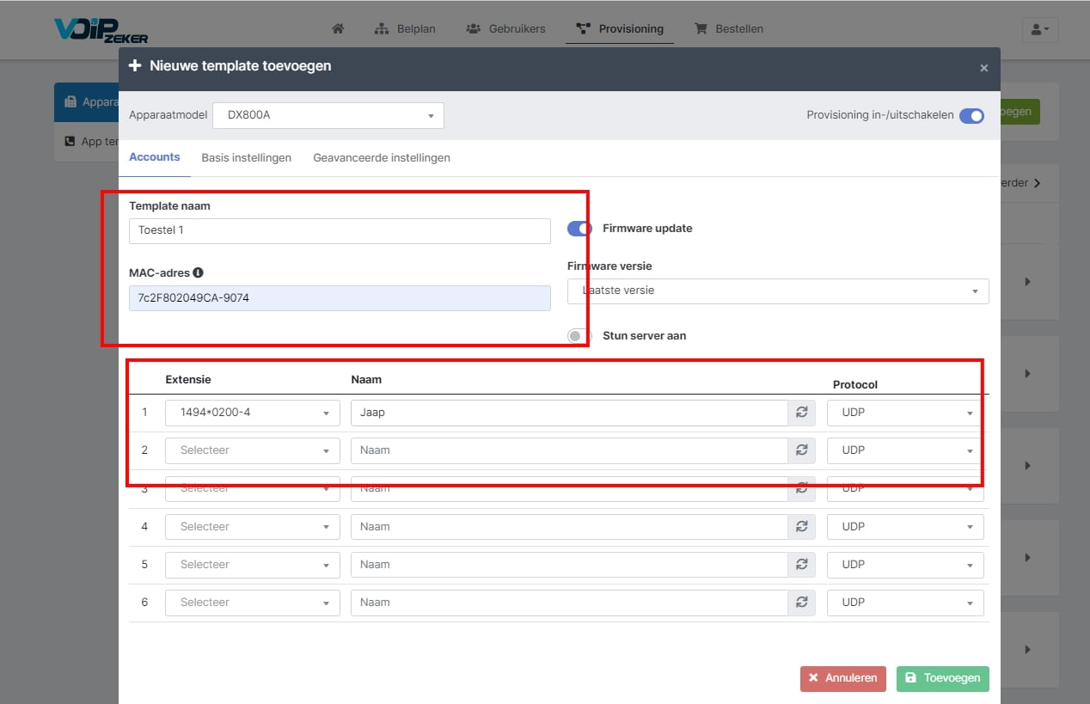Image resolution: width=1090 pixels, height=704 pixels.
Task: Close the dialog with the X icon
Action: pos(983,68)
